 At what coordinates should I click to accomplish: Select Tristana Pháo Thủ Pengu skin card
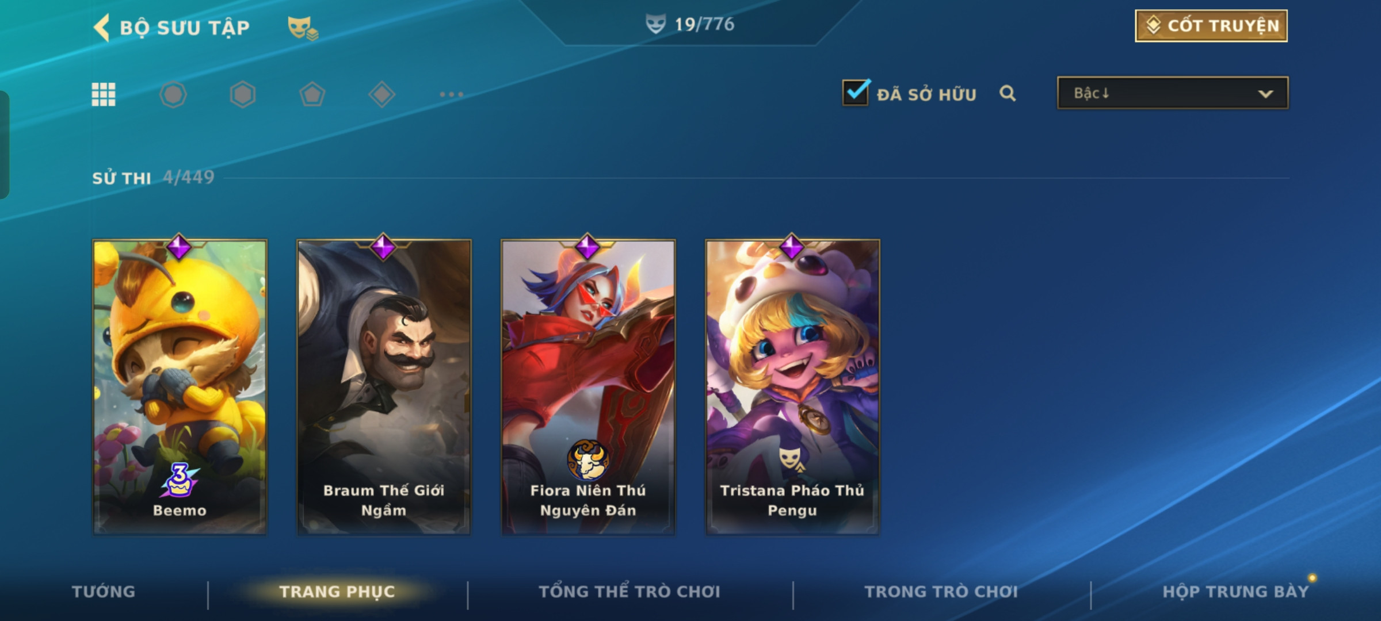(x=792, y=386)
